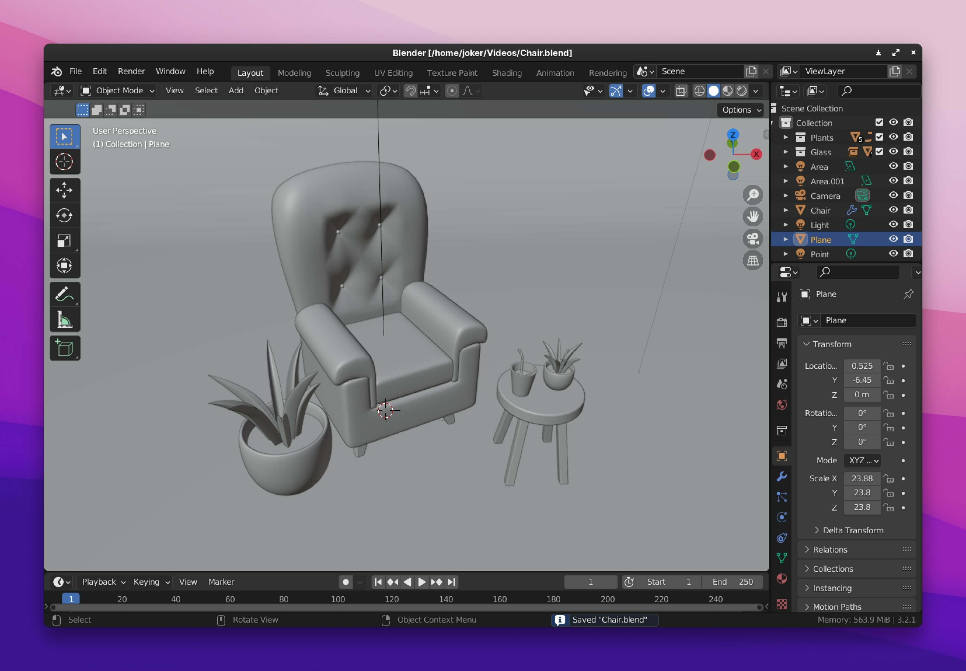Uncheck the Plants collection checkbox
966x671 pixels.
879,137
